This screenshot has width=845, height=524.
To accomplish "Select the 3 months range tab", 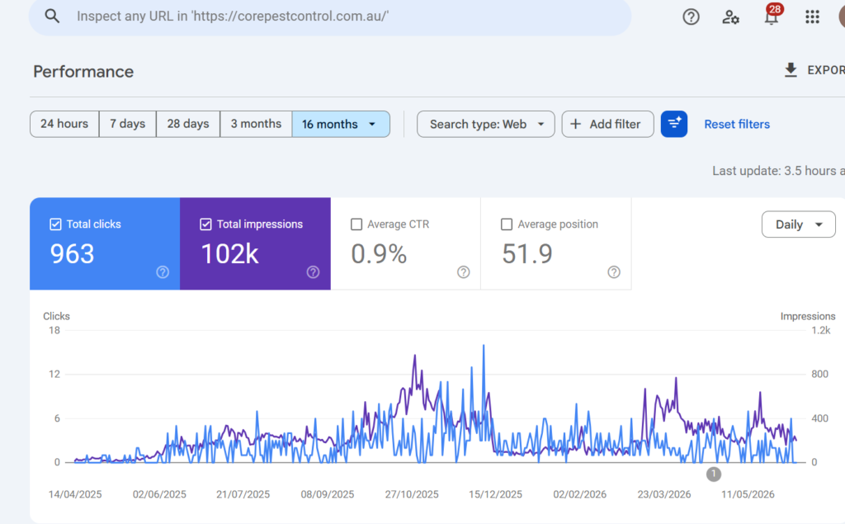I will 256,124.
